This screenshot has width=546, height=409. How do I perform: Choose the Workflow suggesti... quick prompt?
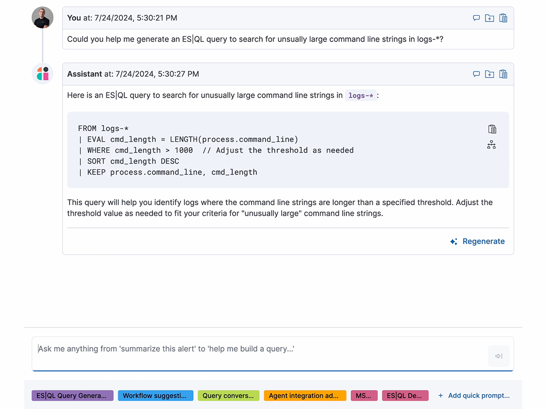coord(155,396)
